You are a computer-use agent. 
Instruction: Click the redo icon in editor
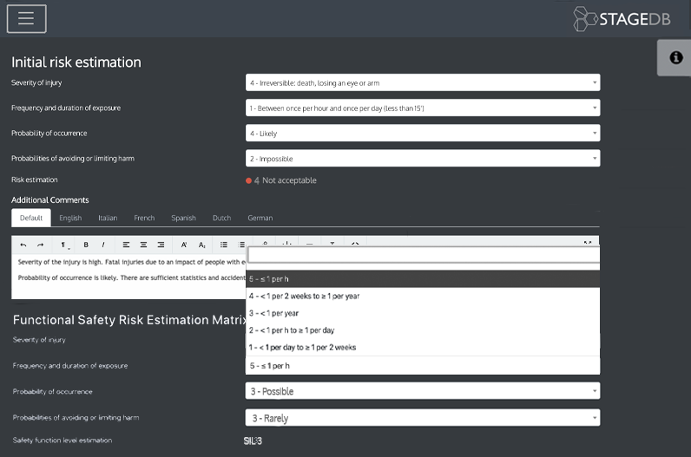(x=40, y=245)
